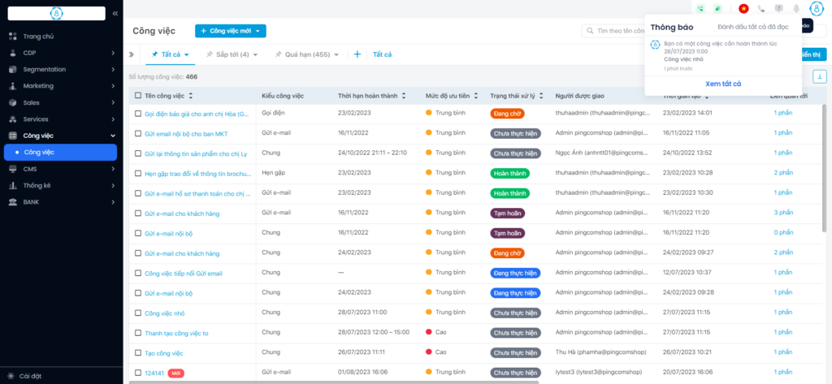Open Trang chủ from the sidebar
The width and height of the screenshot is (832, 384).
(x=38, y=37)
